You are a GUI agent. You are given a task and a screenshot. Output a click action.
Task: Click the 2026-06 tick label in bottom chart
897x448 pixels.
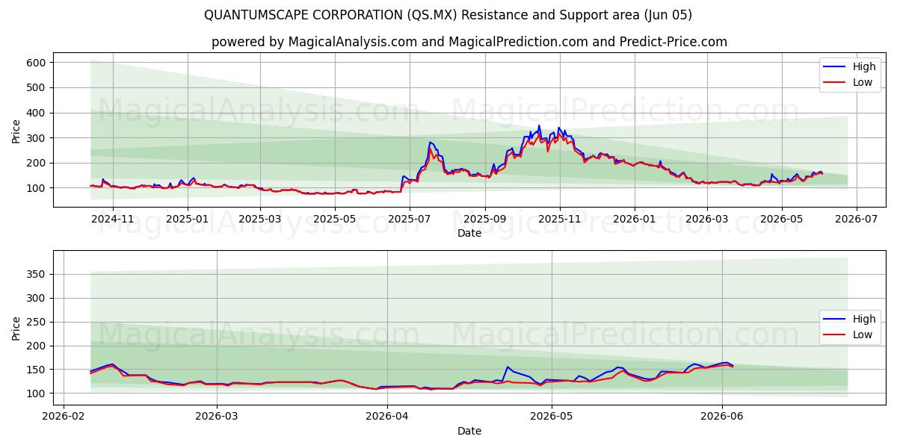click(722, 417)
